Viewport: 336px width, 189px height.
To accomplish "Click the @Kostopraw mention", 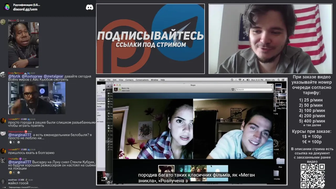I will coord(32,76).
